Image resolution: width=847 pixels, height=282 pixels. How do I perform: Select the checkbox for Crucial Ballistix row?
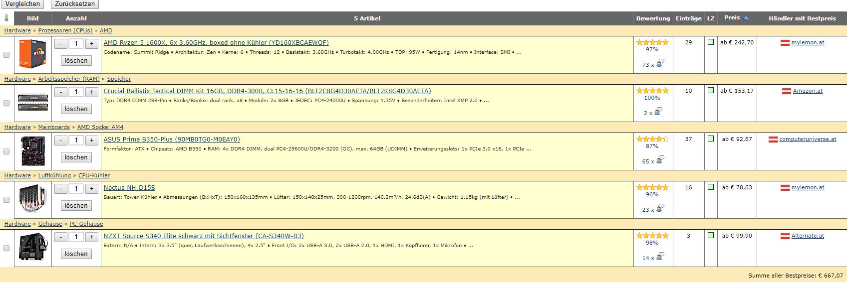tap(6, 103)
